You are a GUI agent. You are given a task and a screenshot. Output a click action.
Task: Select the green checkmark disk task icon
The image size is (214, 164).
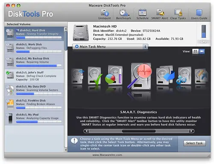(95, 76)
